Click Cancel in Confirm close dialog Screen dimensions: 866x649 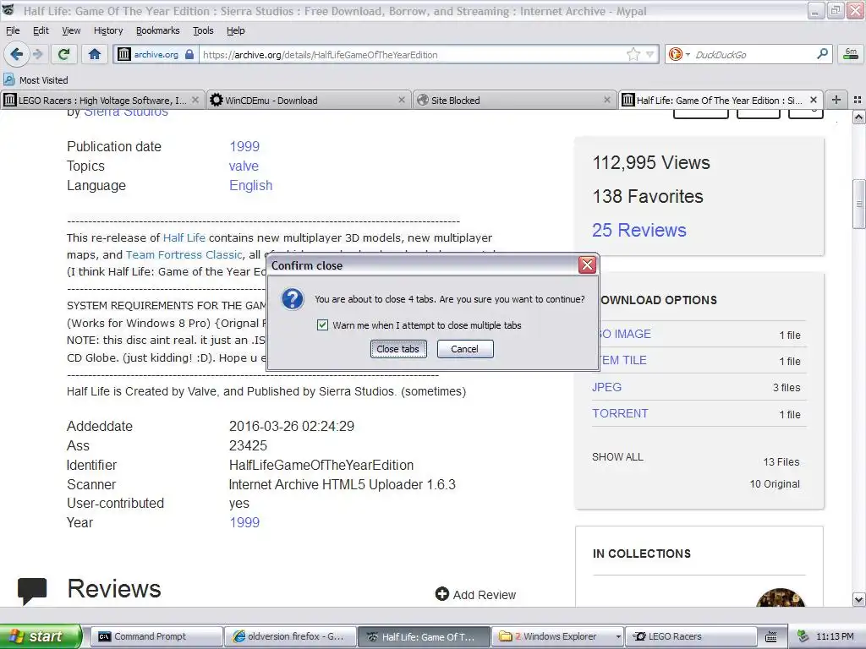pos(465,349)
